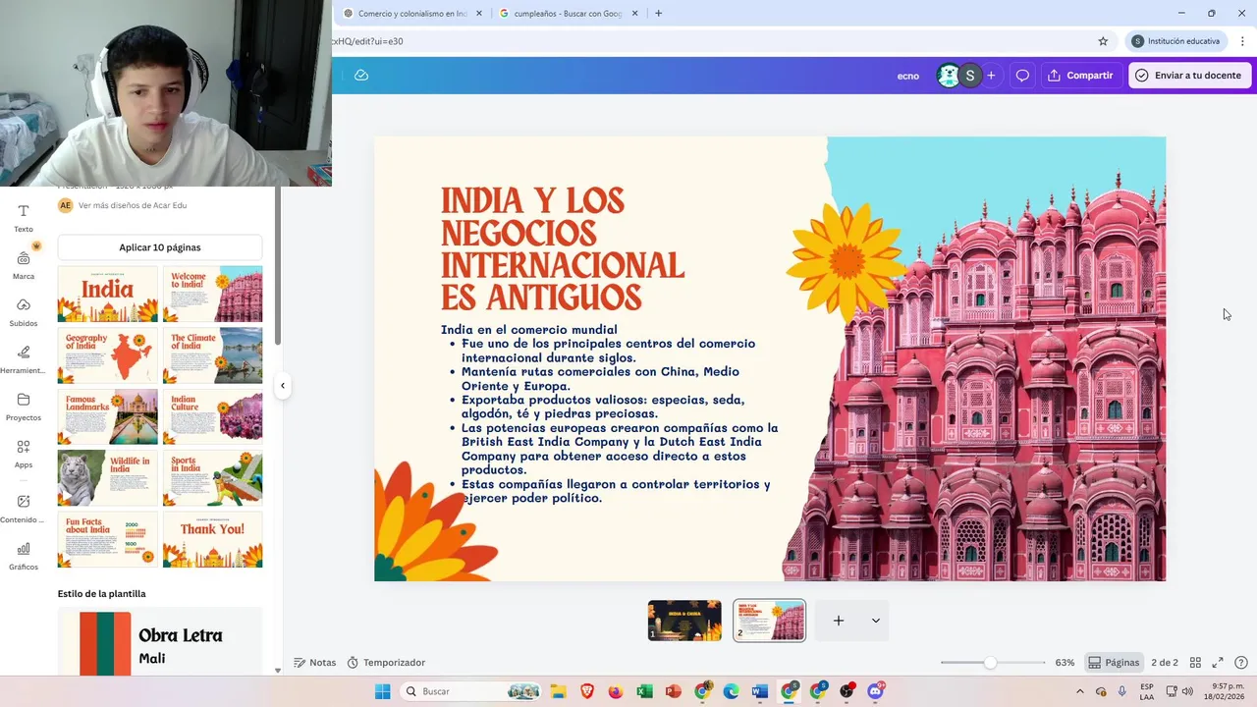Open a new Chrome tab
Image resolution: width=1257 pixels, height=707 pixels.
click(x=658, y=13)
